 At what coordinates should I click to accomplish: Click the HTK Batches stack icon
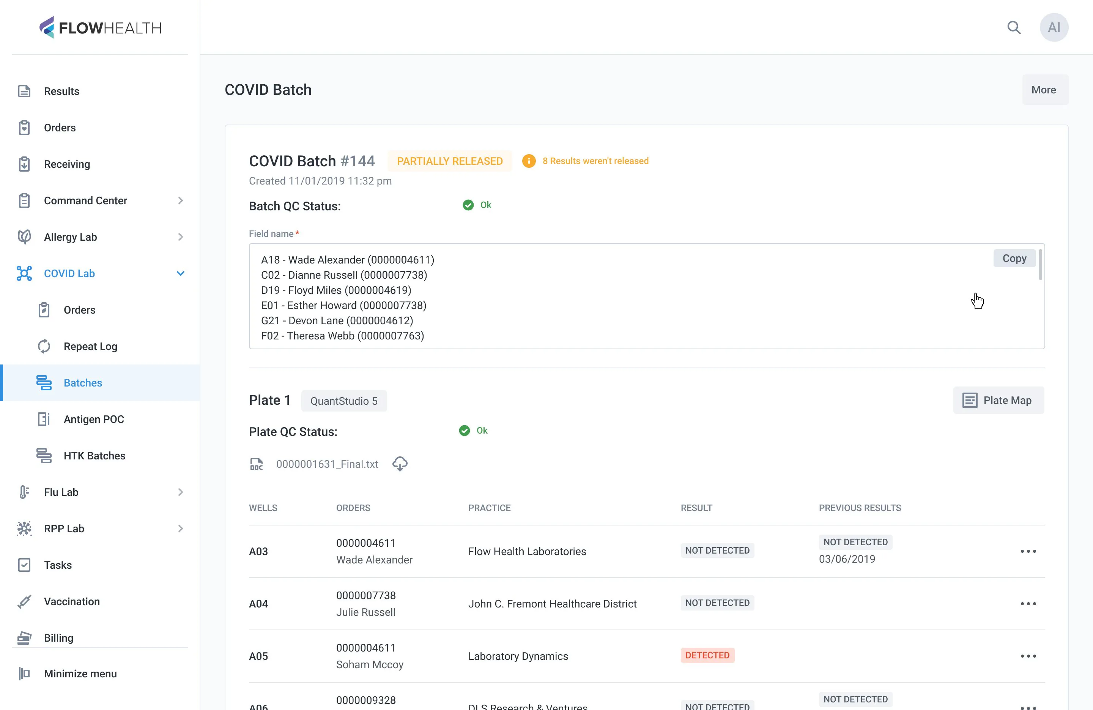pos(44,456)
